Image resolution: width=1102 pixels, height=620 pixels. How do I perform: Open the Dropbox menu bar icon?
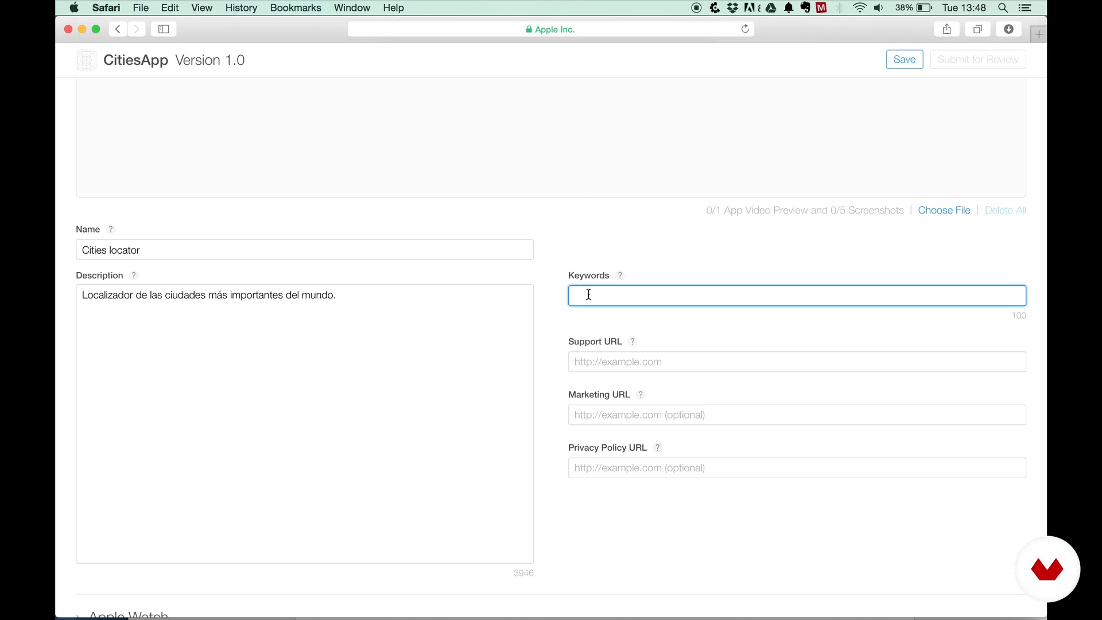(732, 8)
